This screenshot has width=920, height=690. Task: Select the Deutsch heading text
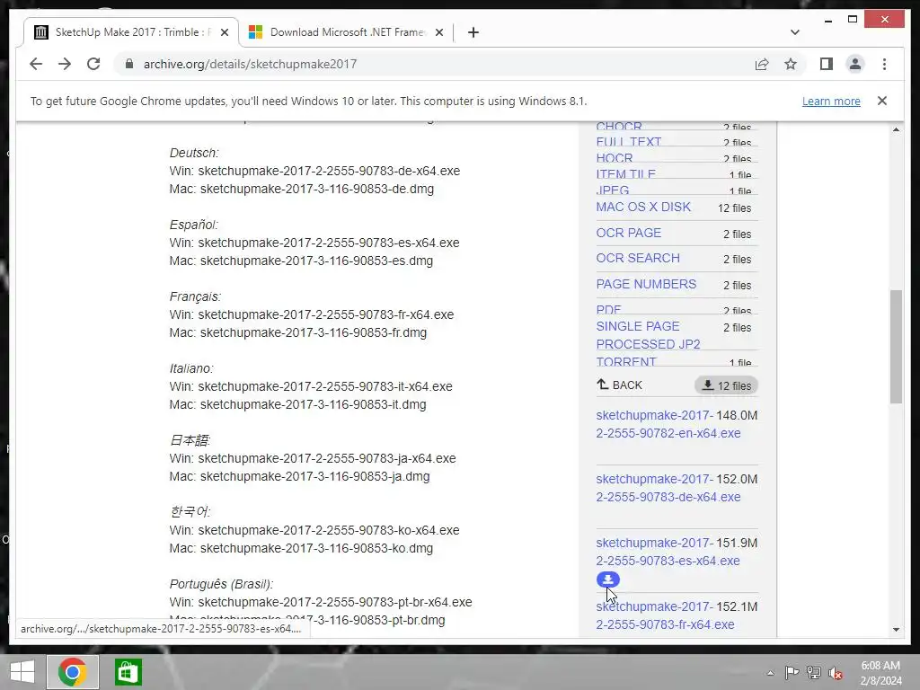coord(194,153)
